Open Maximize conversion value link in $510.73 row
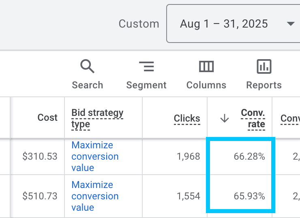300x218 pixels. point(95,196)
